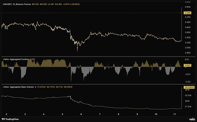
Task: Click date label 11 on the time axis
Action: point(174,114)
